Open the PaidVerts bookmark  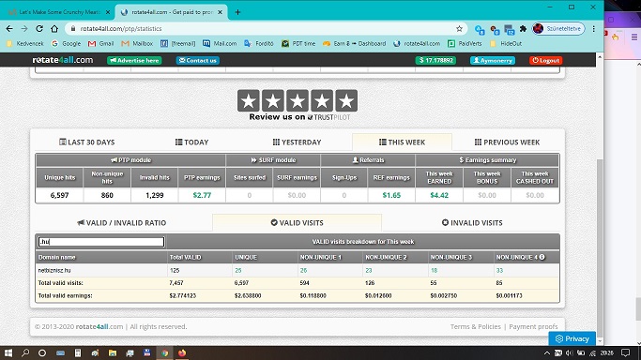point(465,43)
